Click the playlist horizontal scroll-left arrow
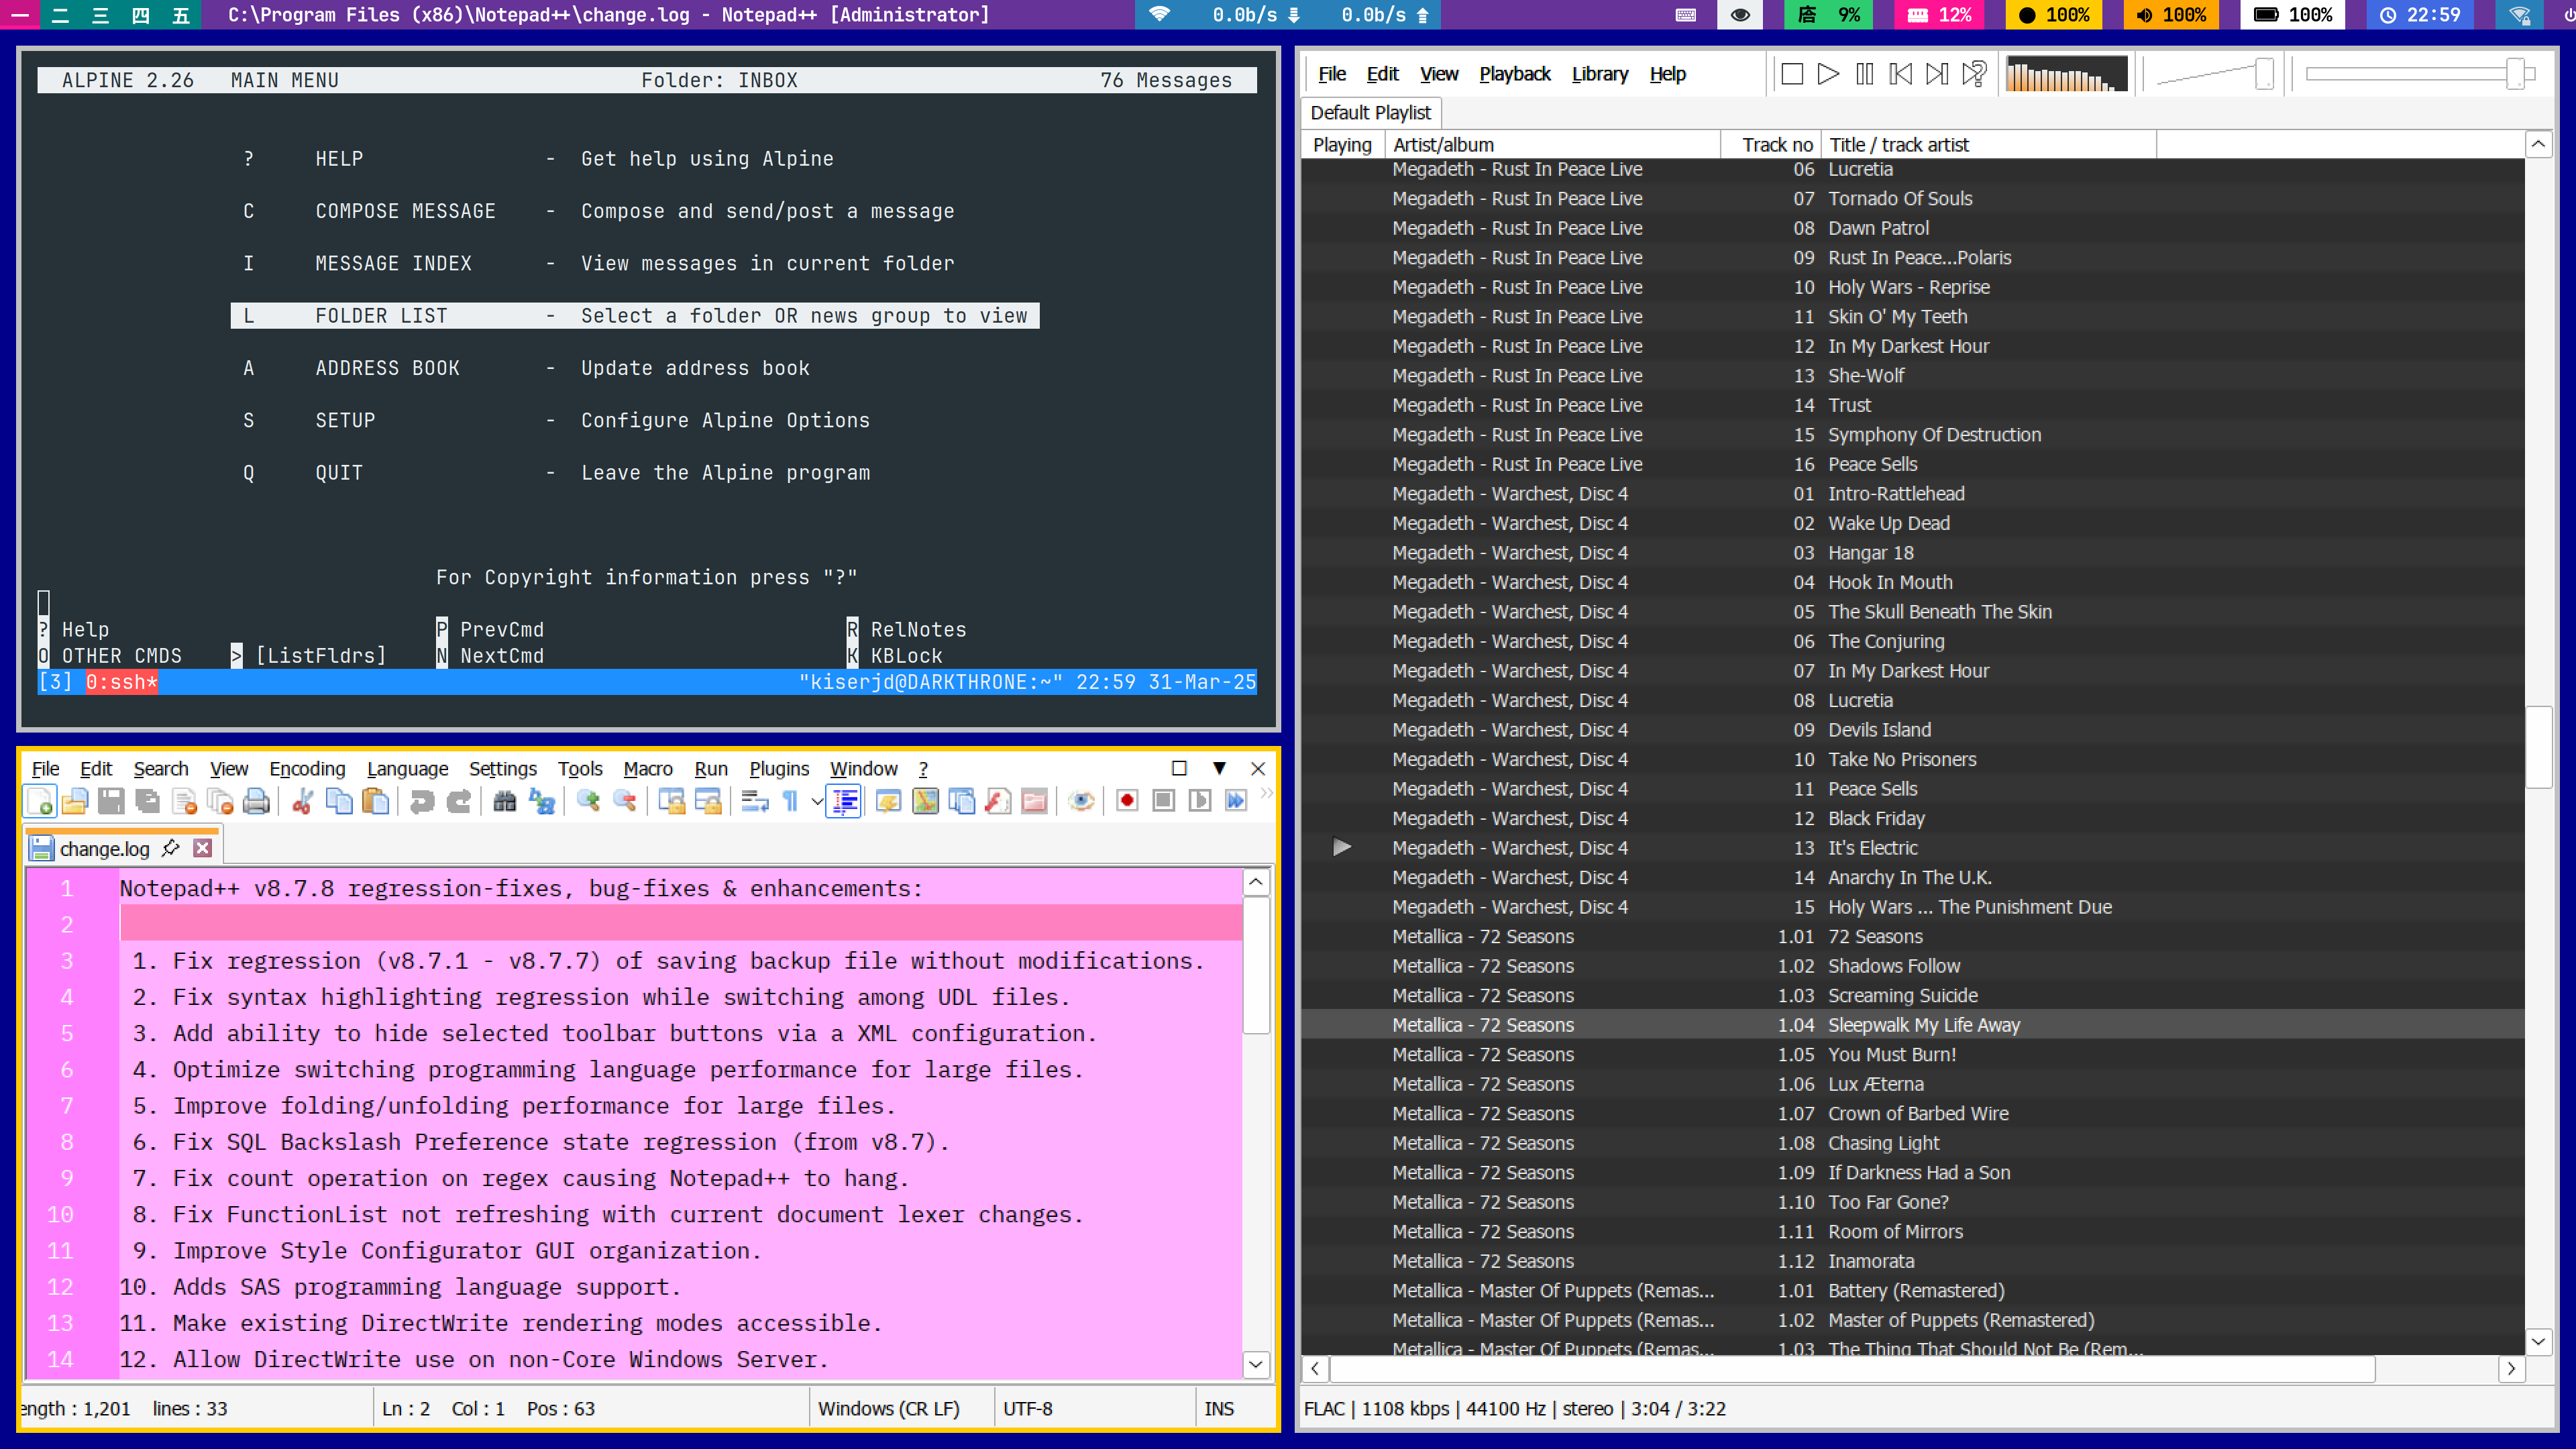 point(1315,1369)
